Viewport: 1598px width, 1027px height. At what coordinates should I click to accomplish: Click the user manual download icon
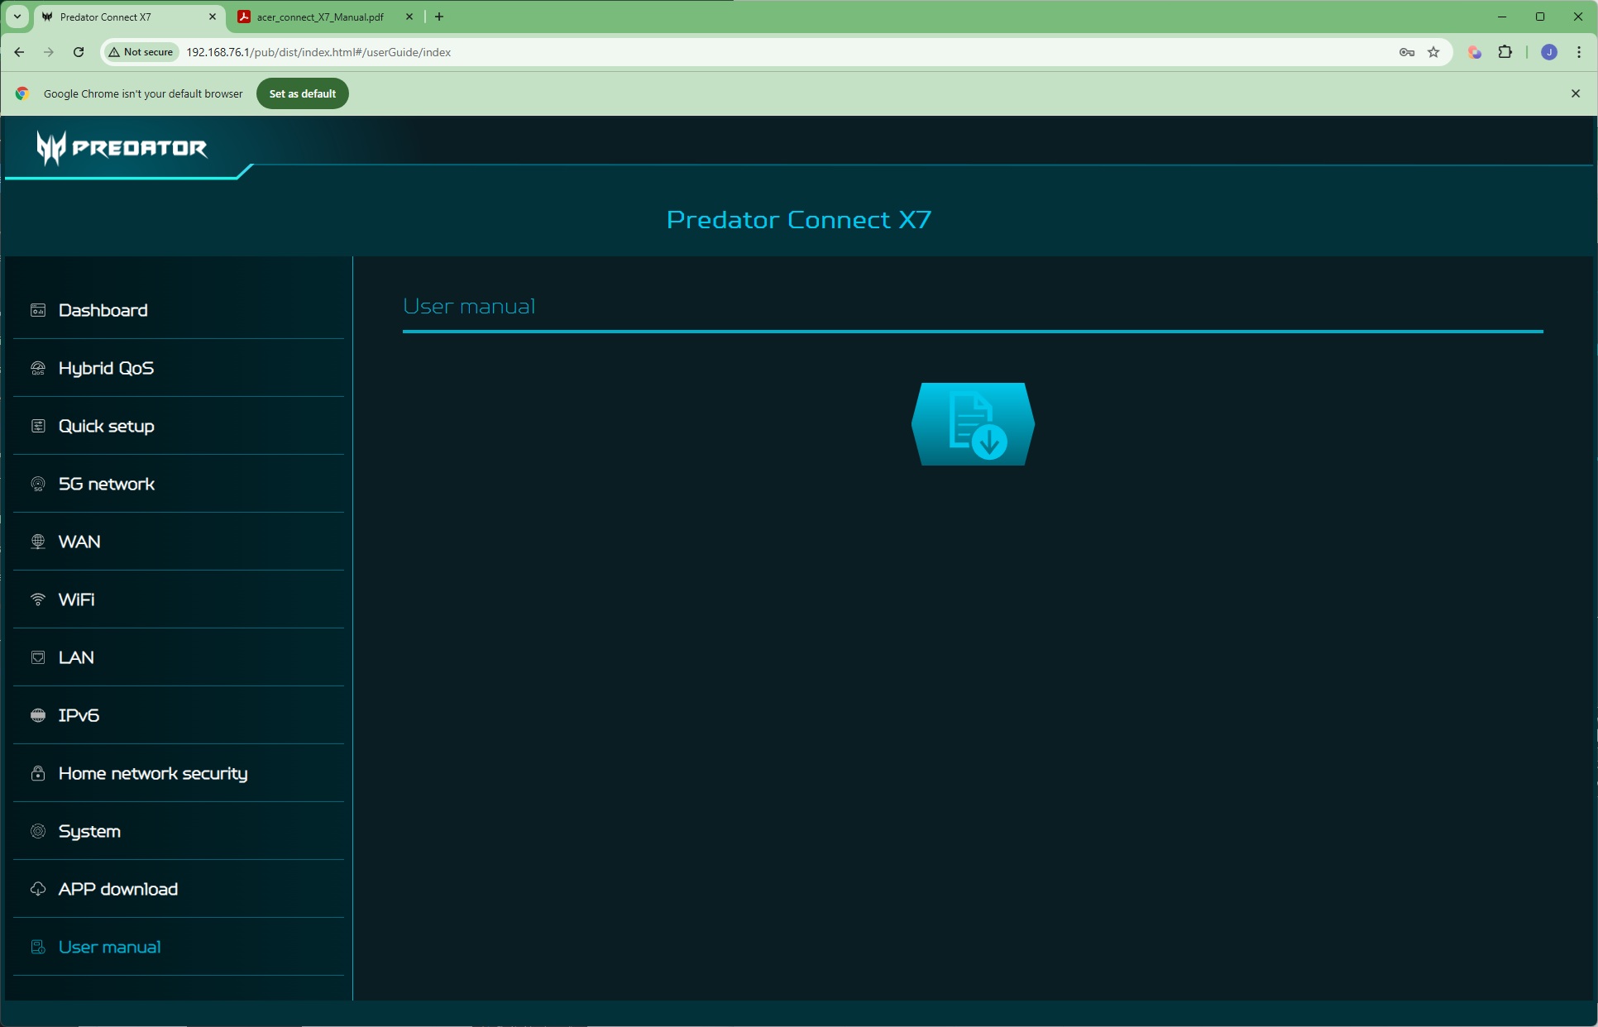973,424
